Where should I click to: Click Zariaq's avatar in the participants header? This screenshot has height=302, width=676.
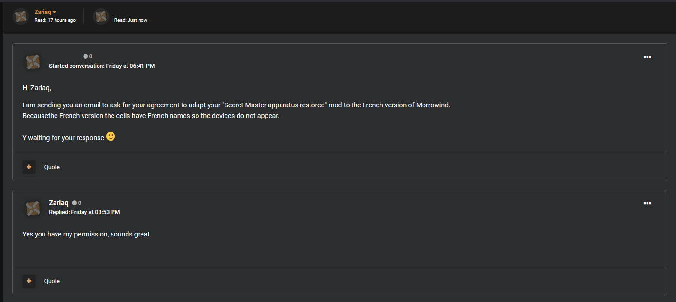[21, 16]
